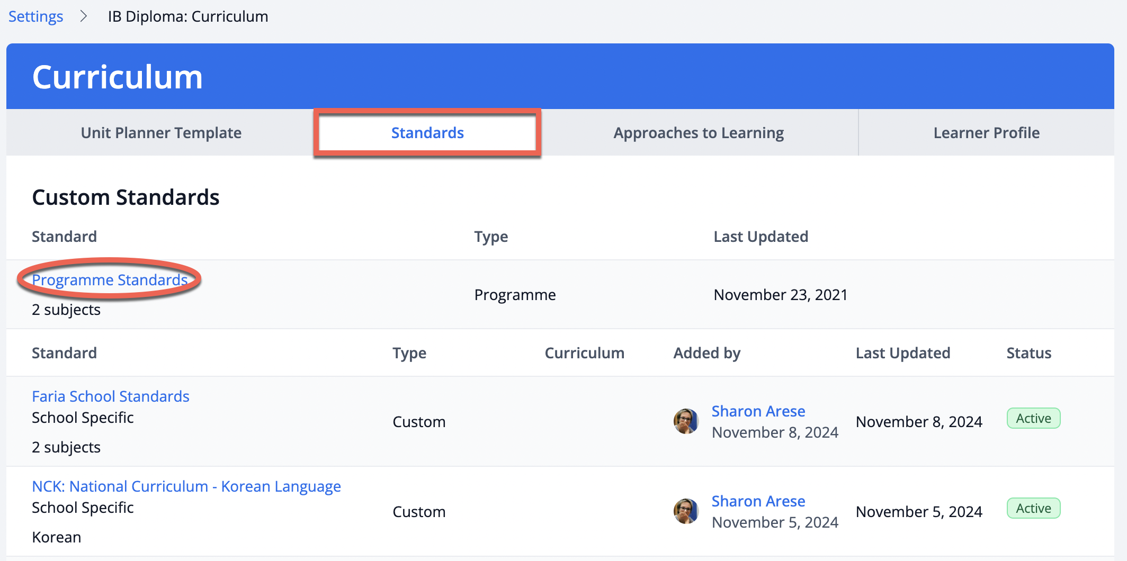The image size is (1127, 561).
Task: Go to the Learner Profile tab
Action: pyautogui.click(x=986, y=133)
